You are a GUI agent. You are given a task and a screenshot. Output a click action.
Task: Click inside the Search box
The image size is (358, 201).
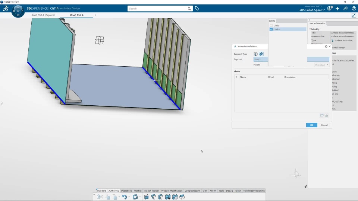[x=157, y=9]
